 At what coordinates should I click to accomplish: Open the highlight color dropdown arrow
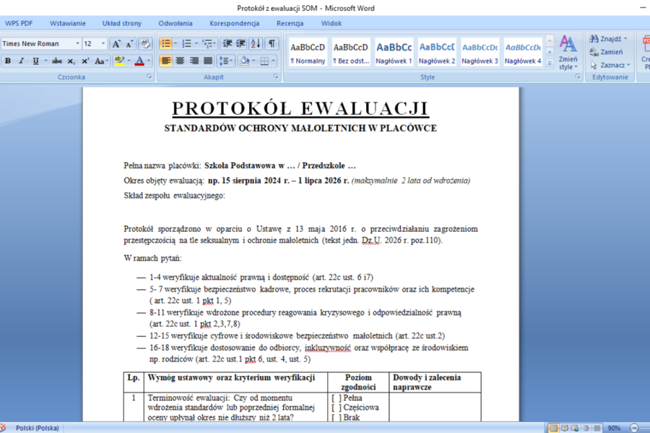(x=129, y=61)
